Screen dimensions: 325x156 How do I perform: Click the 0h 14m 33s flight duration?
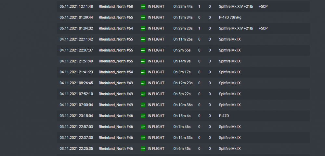(183, 138)
